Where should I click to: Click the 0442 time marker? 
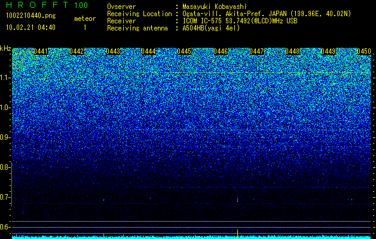(x=77, y=51)
